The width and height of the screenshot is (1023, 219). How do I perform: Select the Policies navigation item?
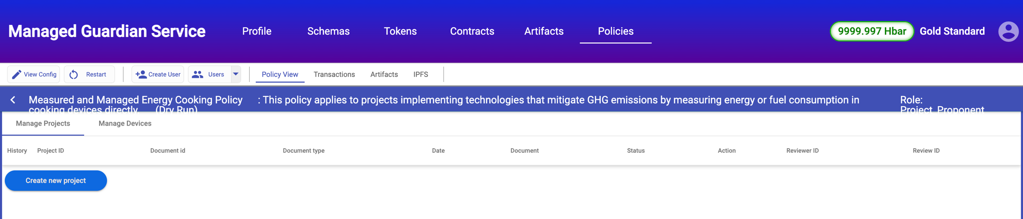click(x=615, y=31)
